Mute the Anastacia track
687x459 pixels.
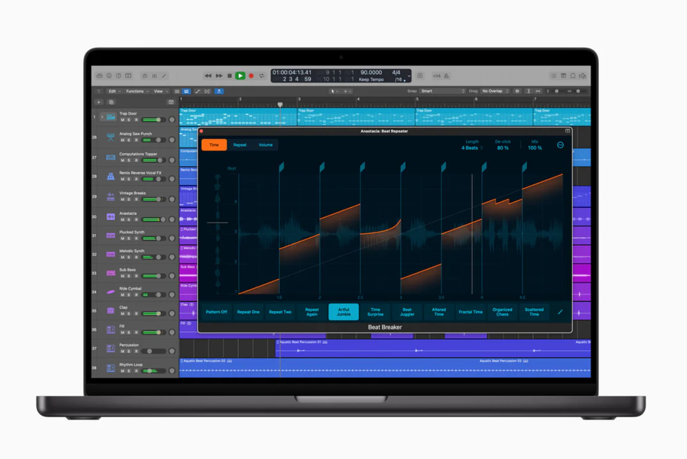[x=122, y=220]
